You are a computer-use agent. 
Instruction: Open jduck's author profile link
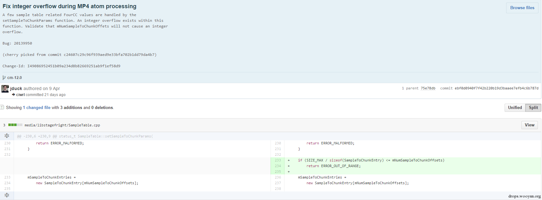click(x=16, y=89)
